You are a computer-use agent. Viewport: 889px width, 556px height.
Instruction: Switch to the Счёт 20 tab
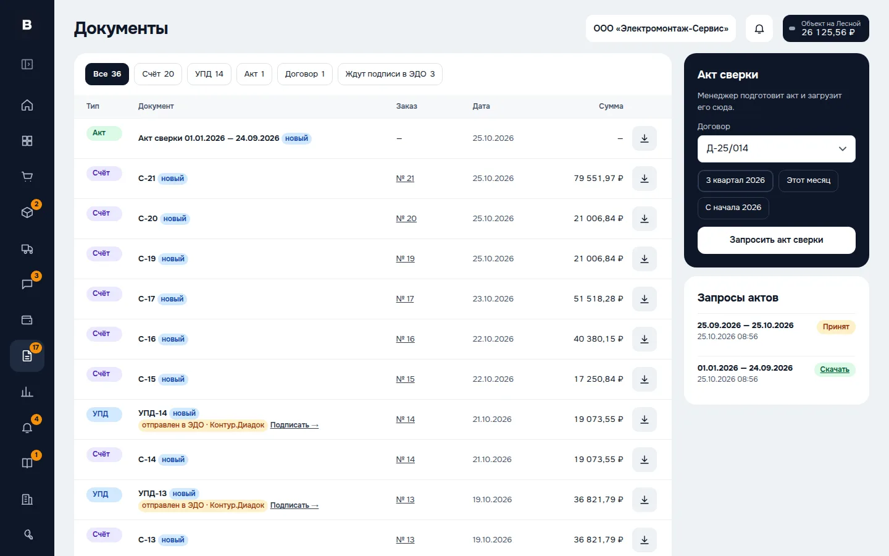click(158, 74)
